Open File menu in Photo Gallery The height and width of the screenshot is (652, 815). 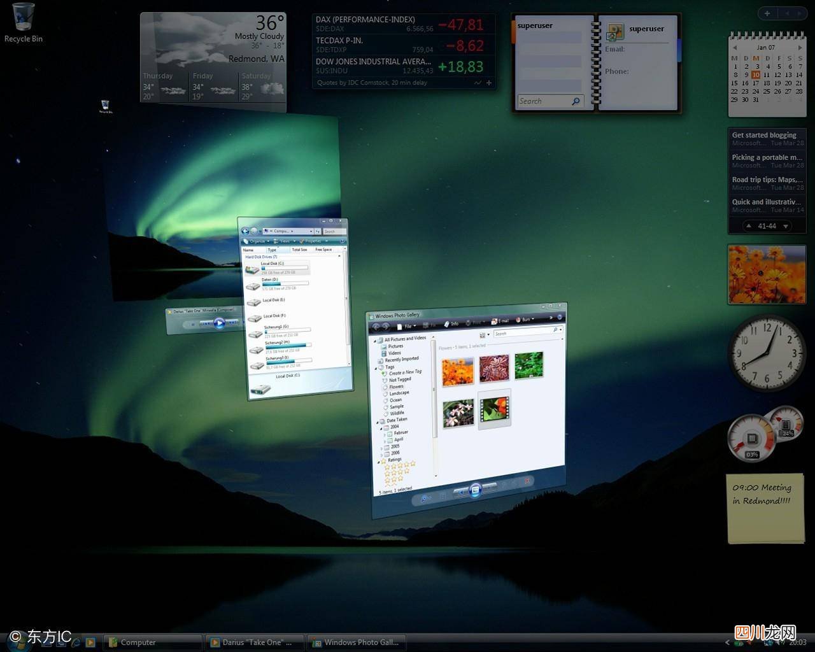[x=407, y=327]
